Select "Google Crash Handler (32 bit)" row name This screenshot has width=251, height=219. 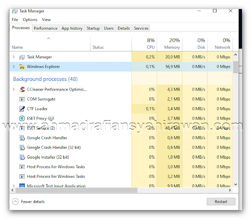point(54,148)
